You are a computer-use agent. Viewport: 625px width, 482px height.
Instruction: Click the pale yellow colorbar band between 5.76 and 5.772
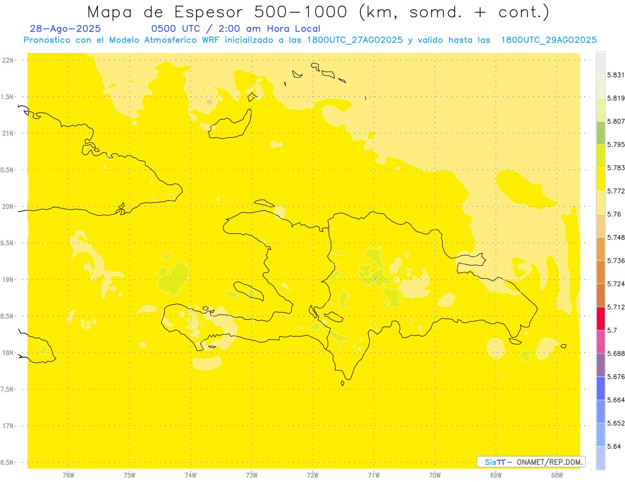[x=601, y=203]
